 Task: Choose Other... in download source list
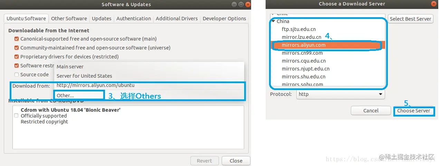(149, 95)
